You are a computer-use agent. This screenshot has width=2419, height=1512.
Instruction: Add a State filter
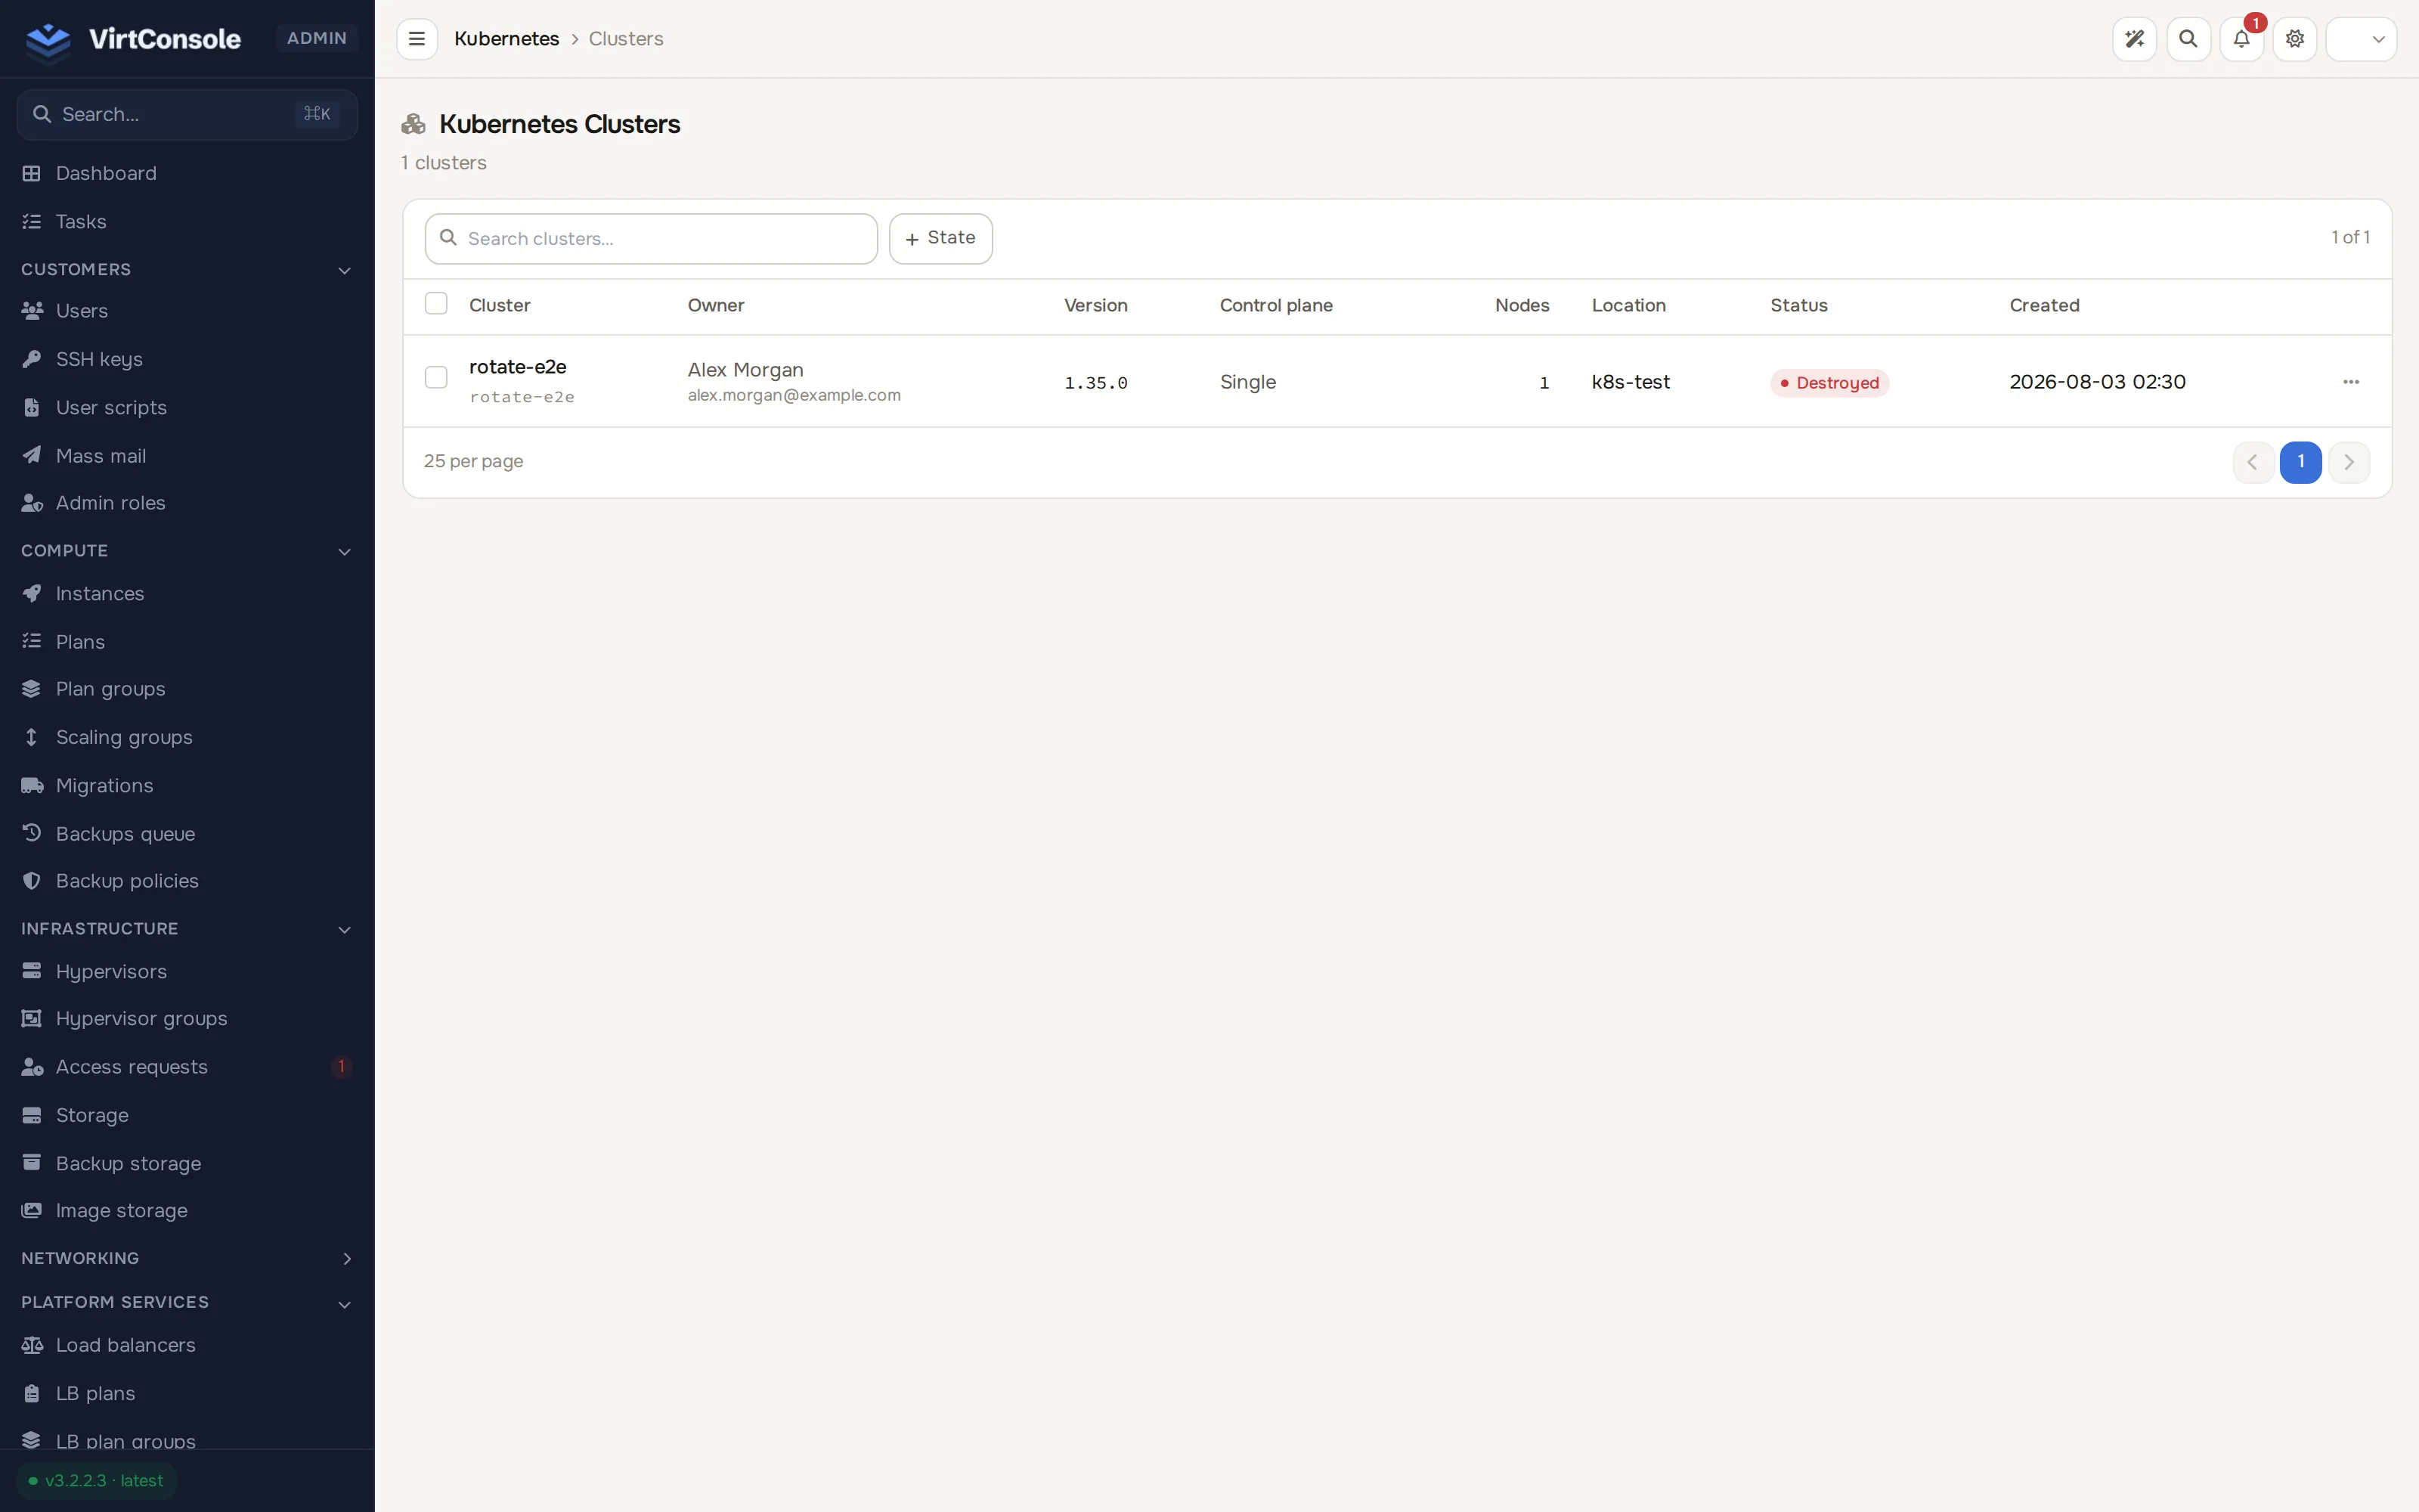[940, 238]
